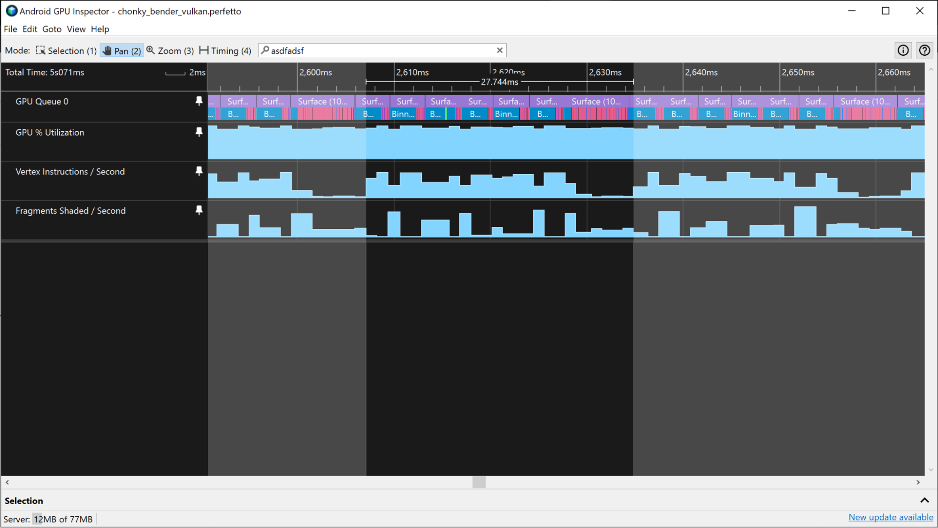Click the pin icon on Fragments Shaded / Second
The height and width of the screenshot is (528, 938).
coord(199,210)
